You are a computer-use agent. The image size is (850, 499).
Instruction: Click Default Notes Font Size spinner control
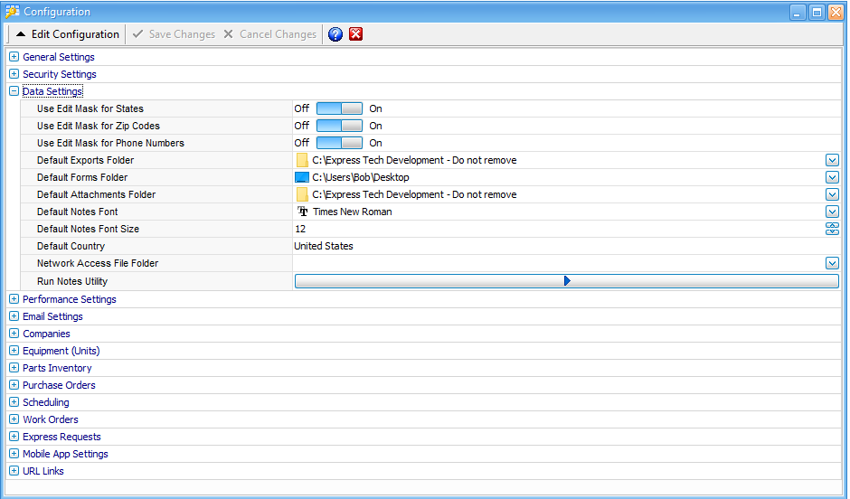[x=832, y=229]
